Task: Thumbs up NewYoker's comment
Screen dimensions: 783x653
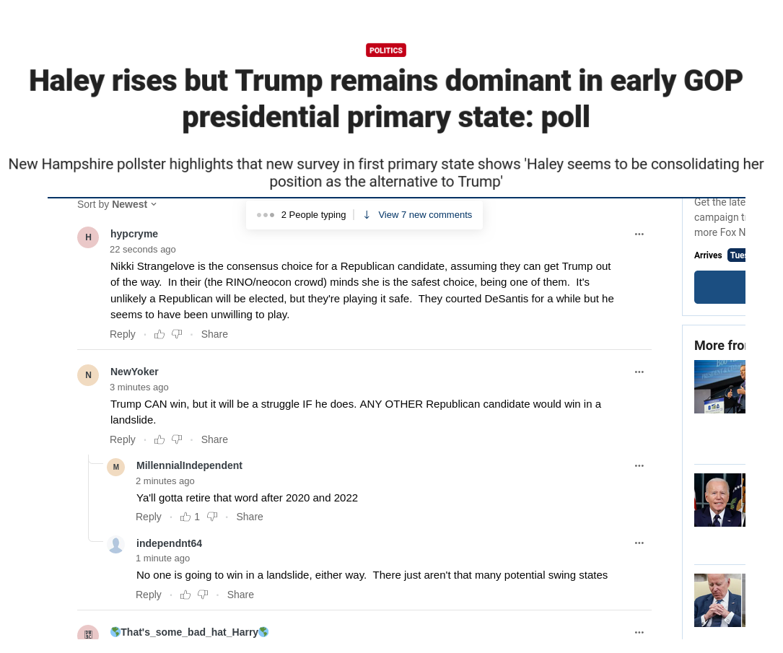Action: pyautogui.click(x=159, y=440)
